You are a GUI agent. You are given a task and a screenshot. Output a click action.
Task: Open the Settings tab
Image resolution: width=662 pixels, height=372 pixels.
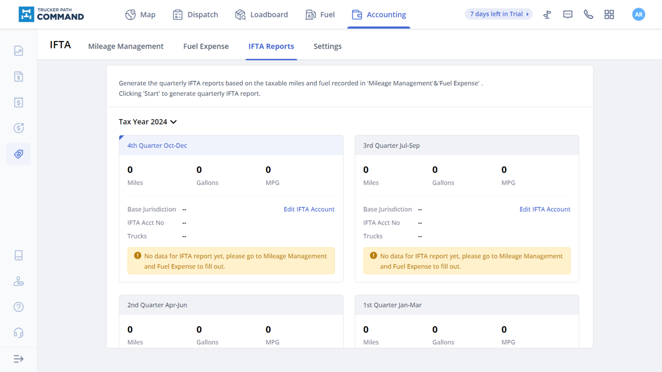point(328,46)
